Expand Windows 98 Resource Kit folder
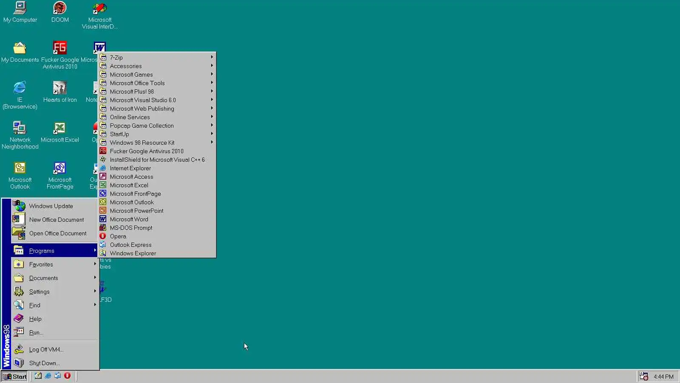This screenshot has width=680, height=383. [157, 143]
